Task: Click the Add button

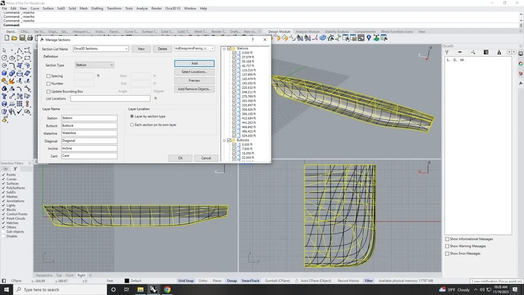Action: point(194,64)
